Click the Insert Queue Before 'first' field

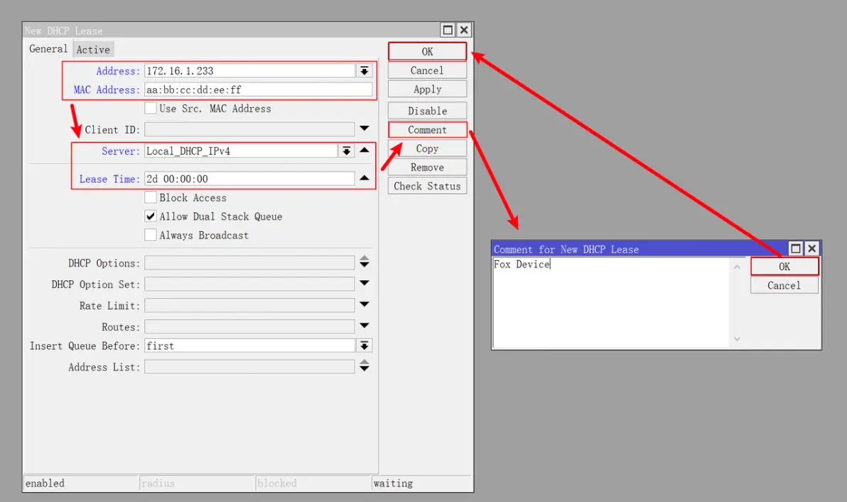(249, 346)
